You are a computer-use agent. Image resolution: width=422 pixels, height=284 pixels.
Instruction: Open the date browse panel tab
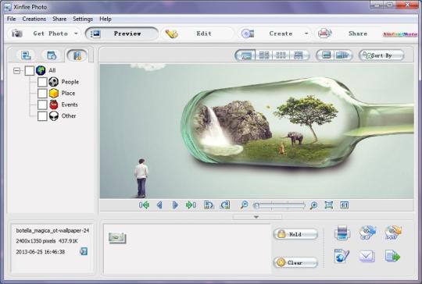tap(51, 55)
